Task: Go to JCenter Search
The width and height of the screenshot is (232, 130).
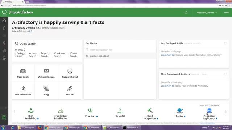Action: pyautogui.click(x=73, y=55)
